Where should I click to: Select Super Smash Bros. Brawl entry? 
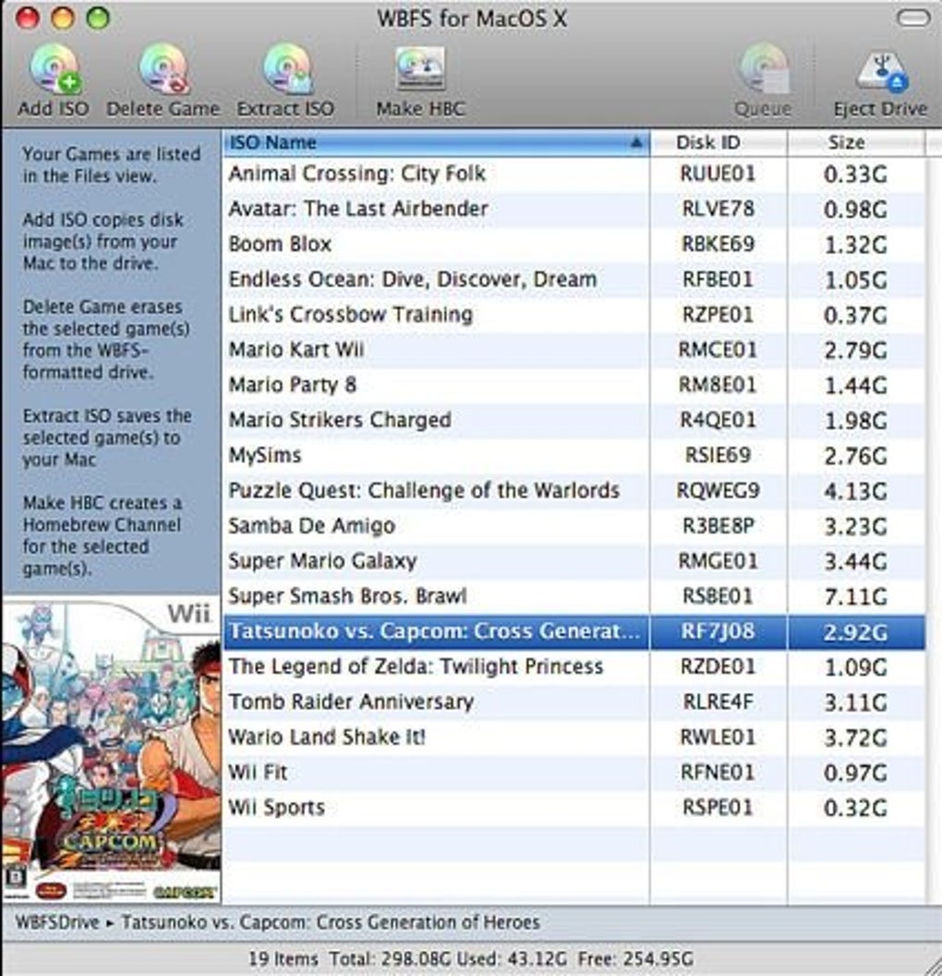click(574, 596)
